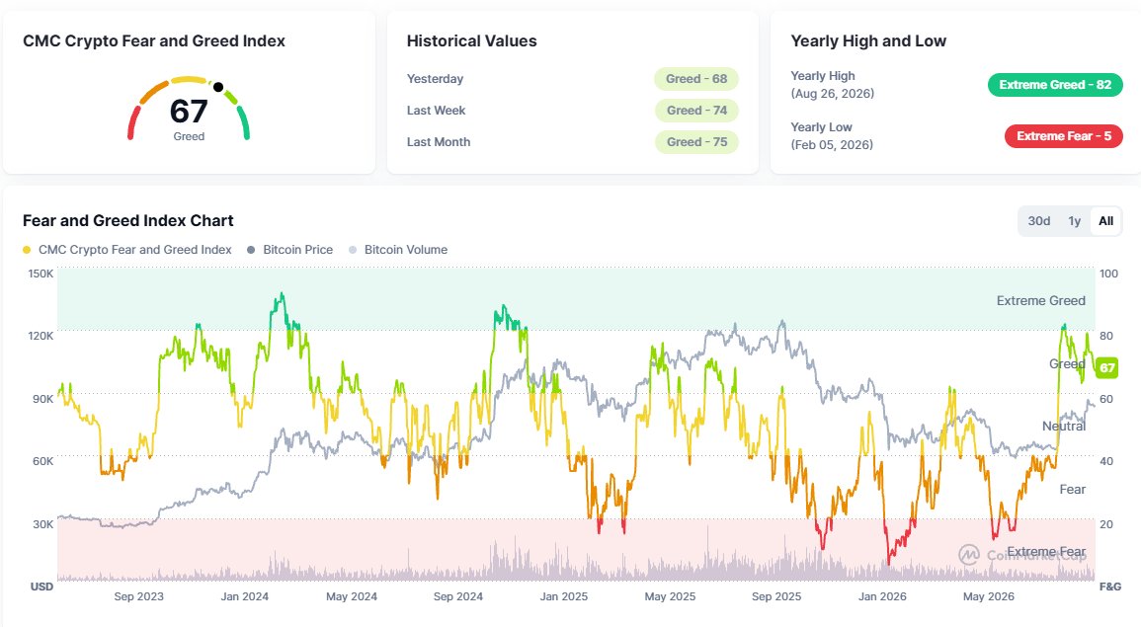Click the Neutral zone label

[1063, 427]
